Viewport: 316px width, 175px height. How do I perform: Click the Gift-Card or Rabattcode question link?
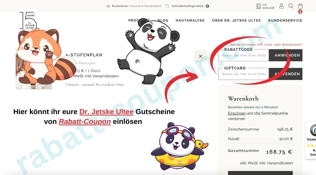click(266, 44)
